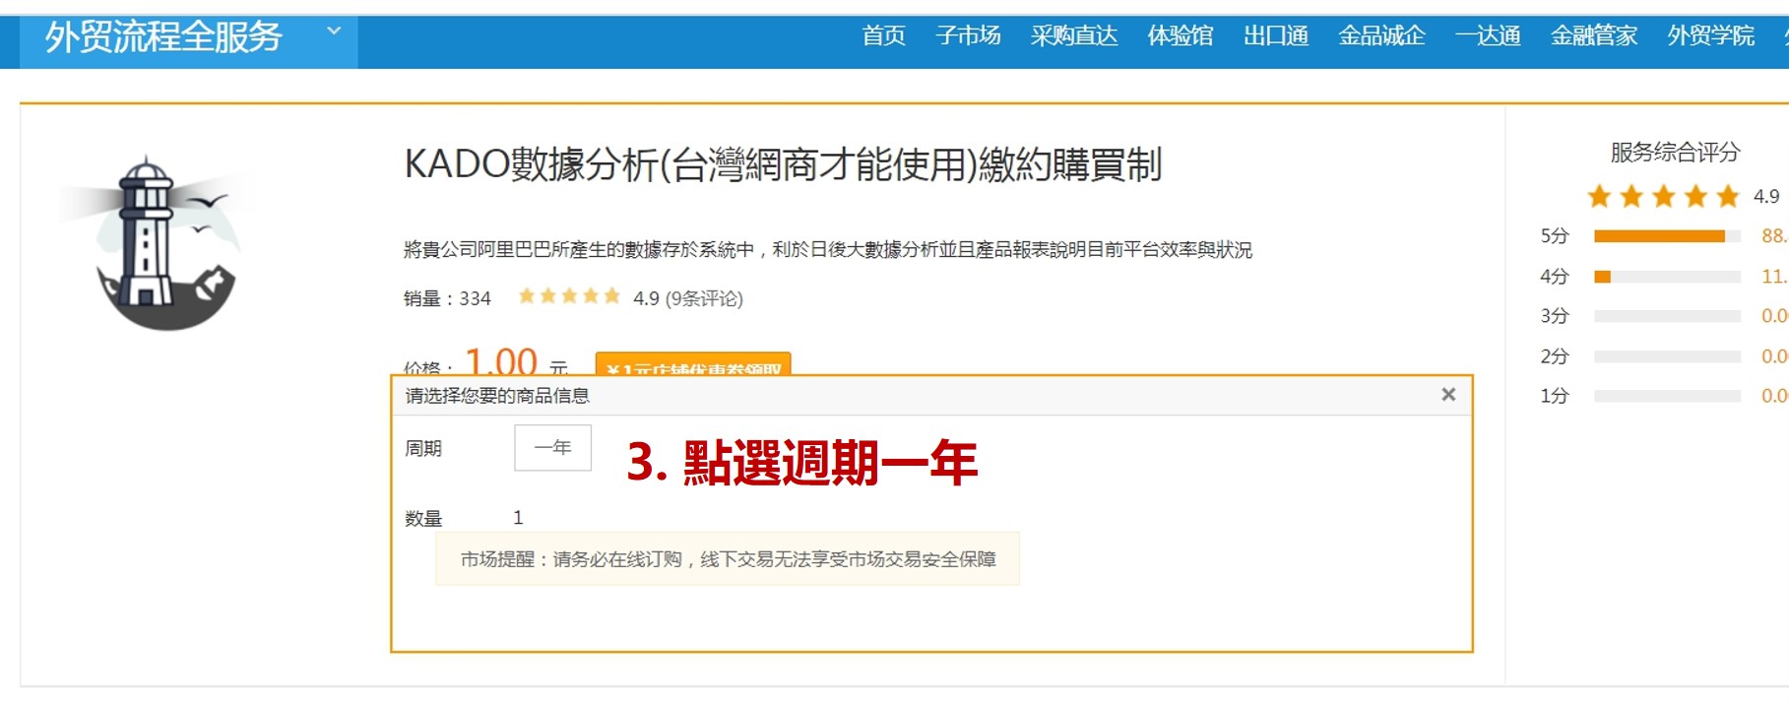Click the 服务综合评分 heading
The height and width of the screenshot is (708, 1789).
pos(1675,153)
